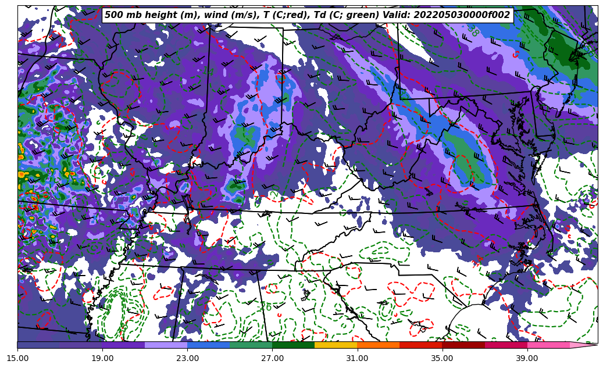The height and width of the screenshot is (368, 603).
Task: Pick the dark red colorbar segment after 35.00
Action: click(x=463, y=345)
